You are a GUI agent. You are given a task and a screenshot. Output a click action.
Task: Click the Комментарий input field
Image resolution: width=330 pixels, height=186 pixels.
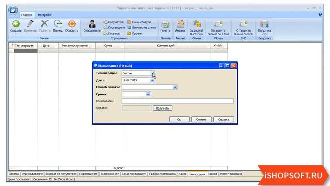point(177,101)
